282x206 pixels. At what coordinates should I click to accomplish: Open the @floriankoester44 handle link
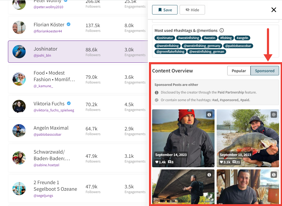click(48, 31)
